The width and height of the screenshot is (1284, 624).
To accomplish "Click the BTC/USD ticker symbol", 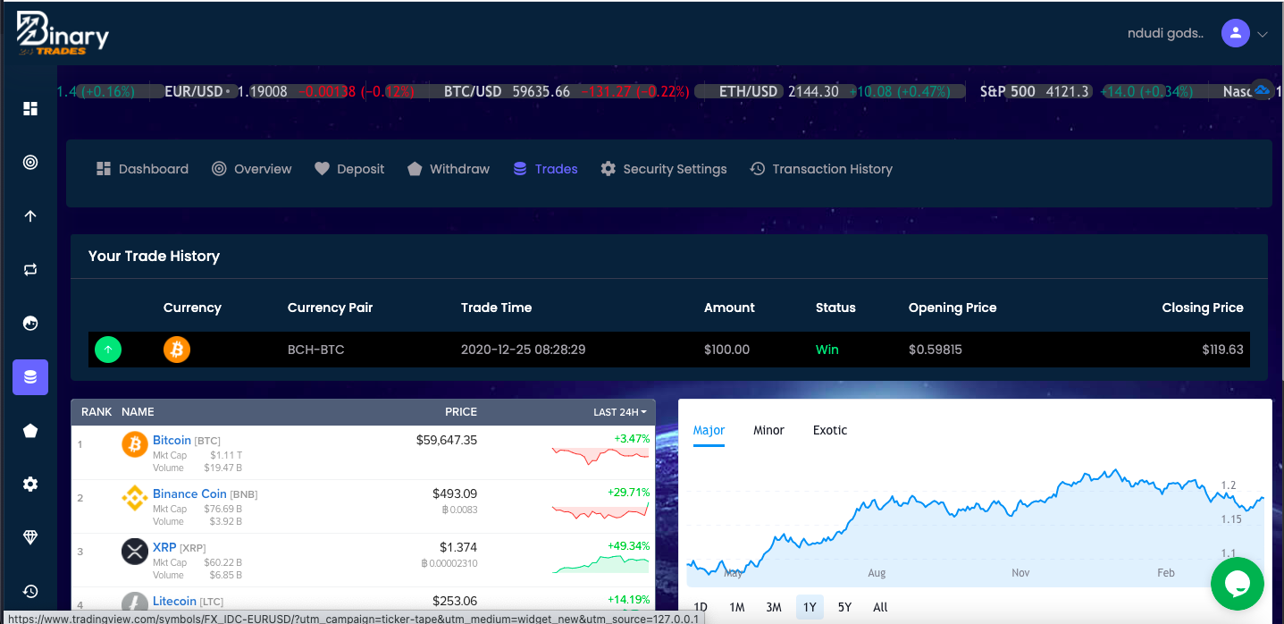I will coord(473,91).
